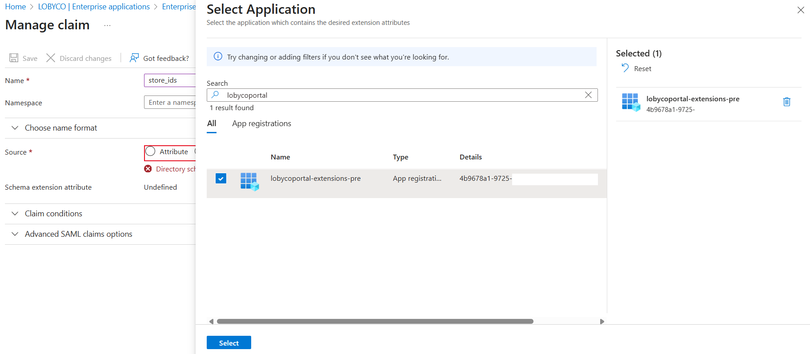The height and width of the screenshot is (354, 810).
Task: Uncheck the lobycoportal-extensions-pre checkbox
Action: click(221, 179)
